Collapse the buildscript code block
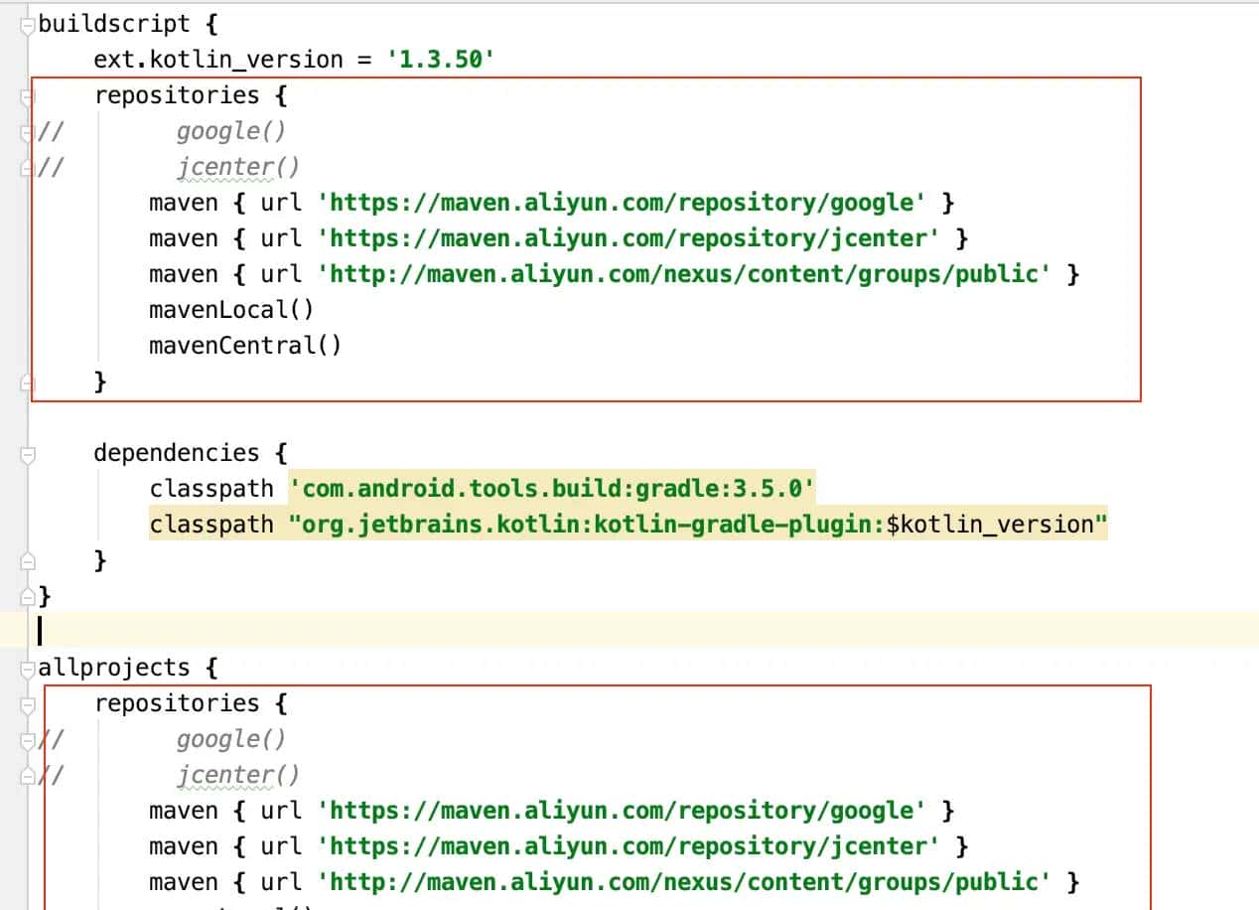Image resolution: width=1259 pixels, height=910 pixels. [27, 23]
